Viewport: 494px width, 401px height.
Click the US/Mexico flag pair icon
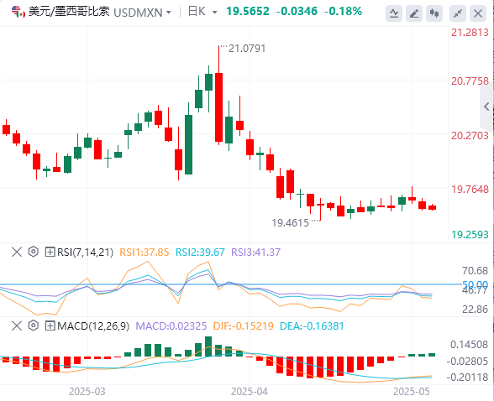click(x=18, y=13)
